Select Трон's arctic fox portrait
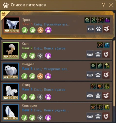The height and width of the screenshot is (123, 116). pos(12,25)
